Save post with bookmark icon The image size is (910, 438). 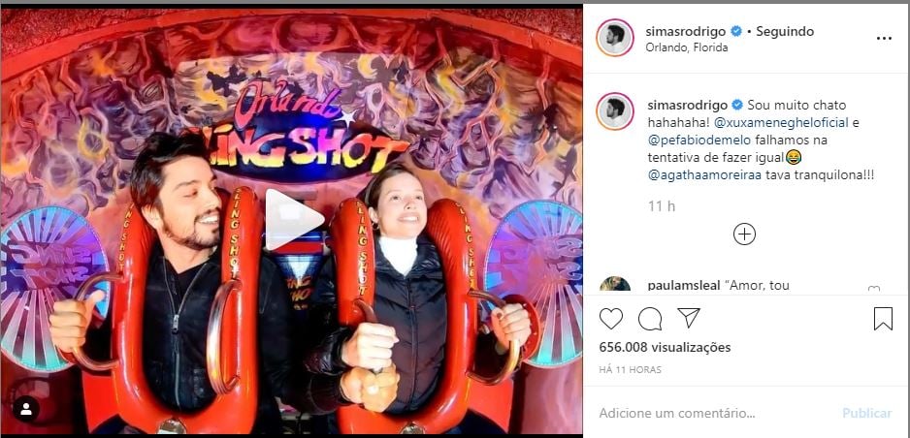[883, 319]
